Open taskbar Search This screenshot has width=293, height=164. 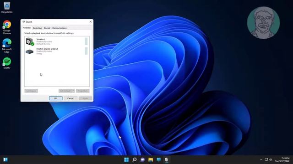coord(135,159)
